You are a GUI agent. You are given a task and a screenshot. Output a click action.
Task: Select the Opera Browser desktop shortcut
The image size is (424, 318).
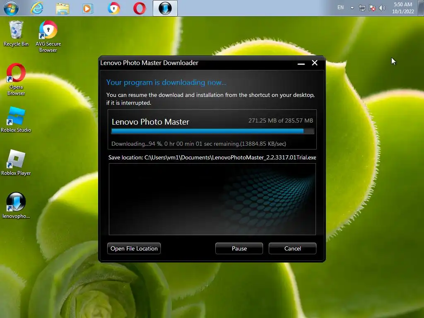[x=16, y=79]
